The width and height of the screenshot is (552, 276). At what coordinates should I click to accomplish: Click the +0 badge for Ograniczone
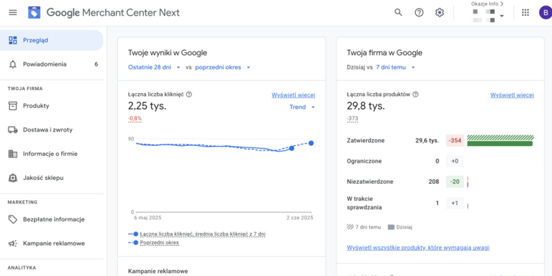click(x=455, y=161)
